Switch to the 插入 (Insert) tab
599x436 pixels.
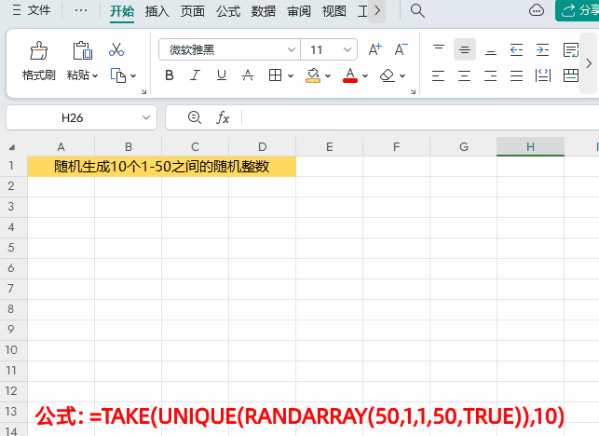(x=157, y=11)
